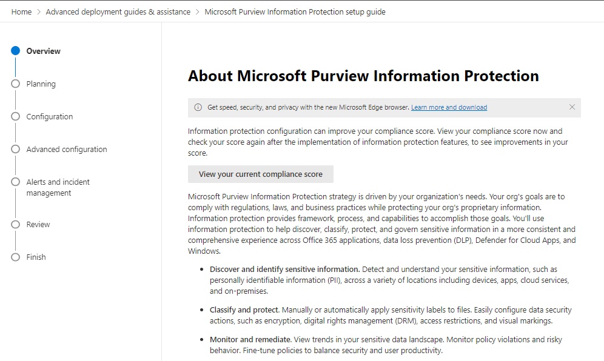Jump to the Review step
The width and height of the screenshot is (604, 361).
point(38,225)
